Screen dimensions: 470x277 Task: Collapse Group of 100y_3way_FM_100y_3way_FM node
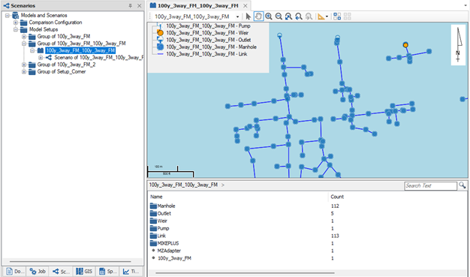click(24, 44)
